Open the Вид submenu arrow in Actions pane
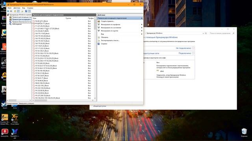Screen dimensions: 252x141 point(142,34)
